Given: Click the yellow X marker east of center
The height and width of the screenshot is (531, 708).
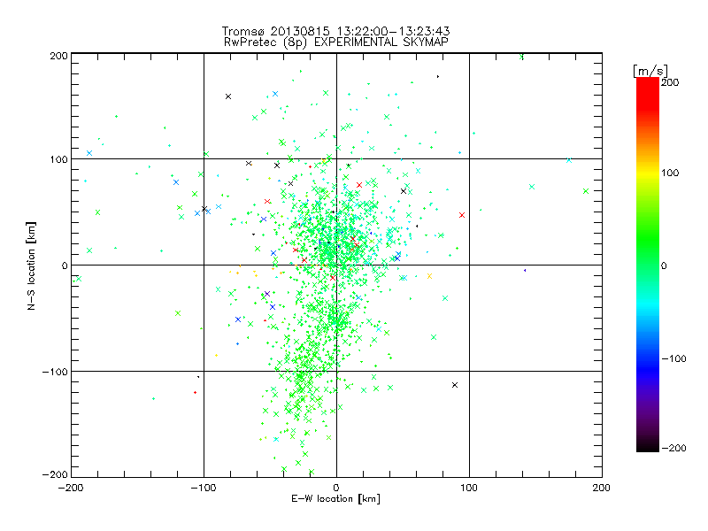Looking at the screenshot, I should [x=429, y=276].
